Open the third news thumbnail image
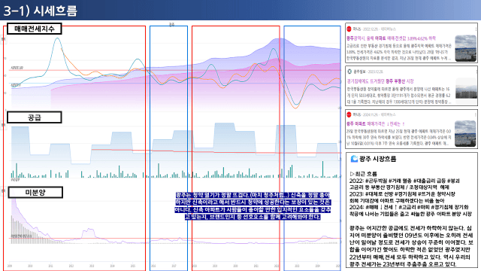 465,133
